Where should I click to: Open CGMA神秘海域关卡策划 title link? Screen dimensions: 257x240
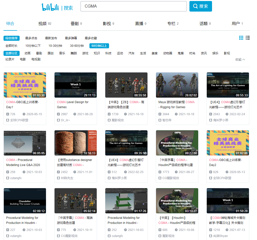tap(227, 220)
